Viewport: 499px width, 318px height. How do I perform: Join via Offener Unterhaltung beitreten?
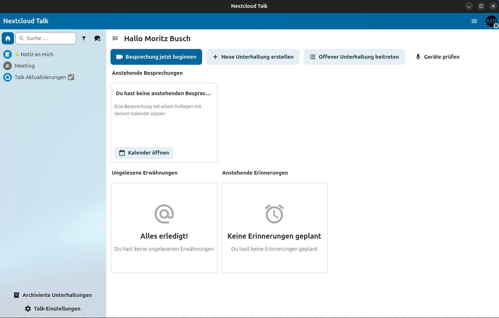coord(354,57)
